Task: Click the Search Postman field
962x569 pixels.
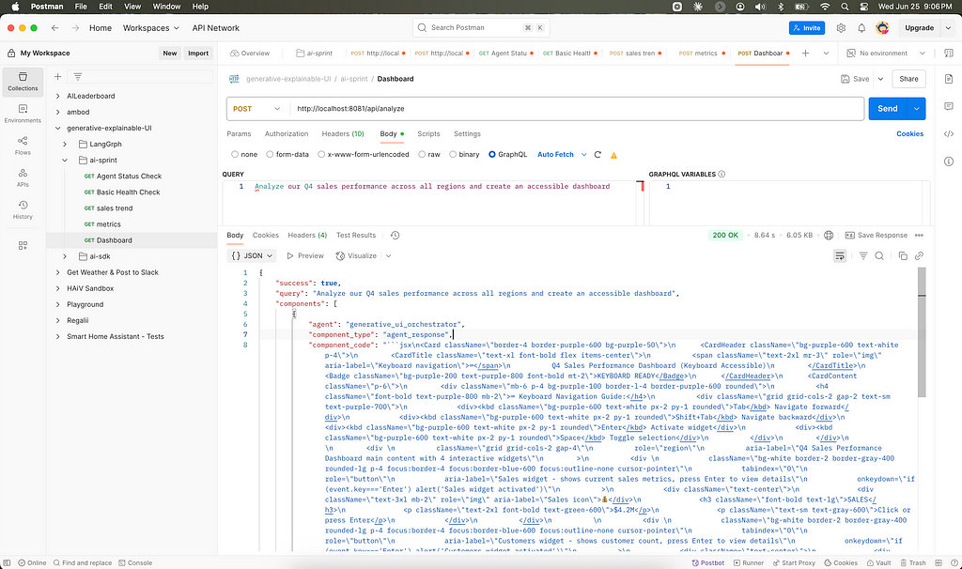Action: 481,27
